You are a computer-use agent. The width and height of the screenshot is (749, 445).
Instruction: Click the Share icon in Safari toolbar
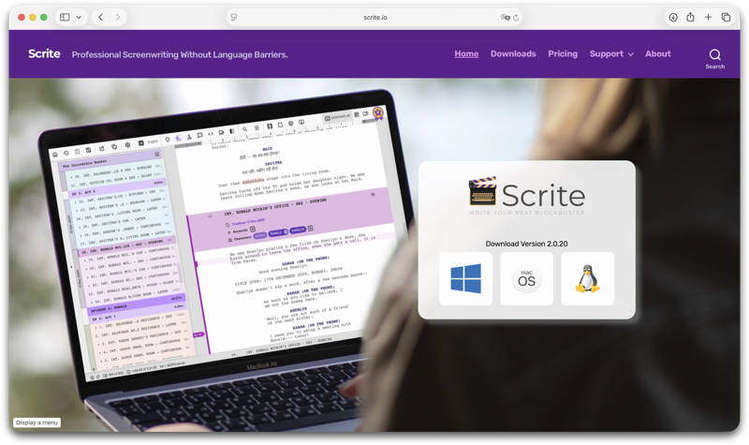(x=690, y=17)
